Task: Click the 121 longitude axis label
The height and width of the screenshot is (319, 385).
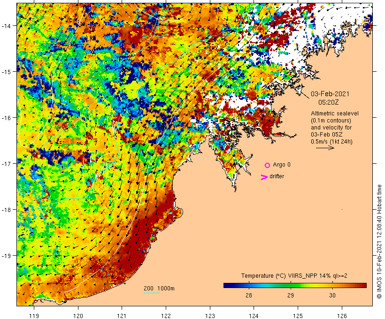Action: tap(122, 316)
